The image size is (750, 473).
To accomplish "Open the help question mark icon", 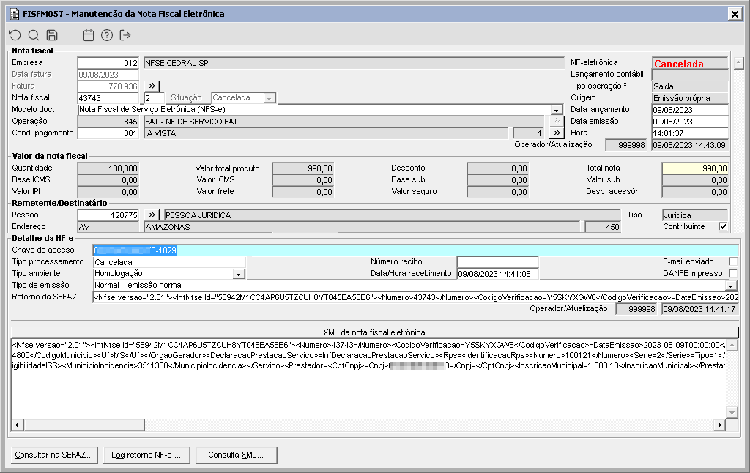I will coord(107,35).
